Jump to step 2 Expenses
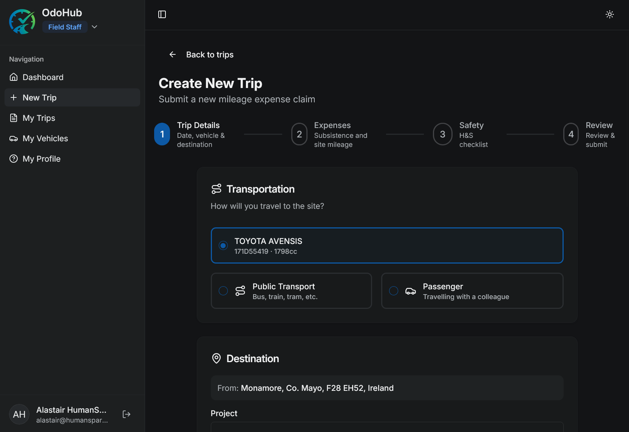 point(299,134)
